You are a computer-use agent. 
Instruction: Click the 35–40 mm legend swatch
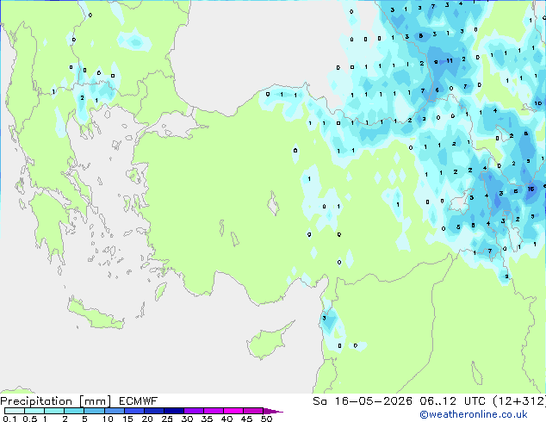[213, 411]
